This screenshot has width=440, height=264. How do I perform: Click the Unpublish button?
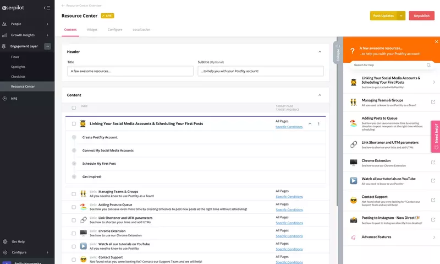[x=421, y=16]
